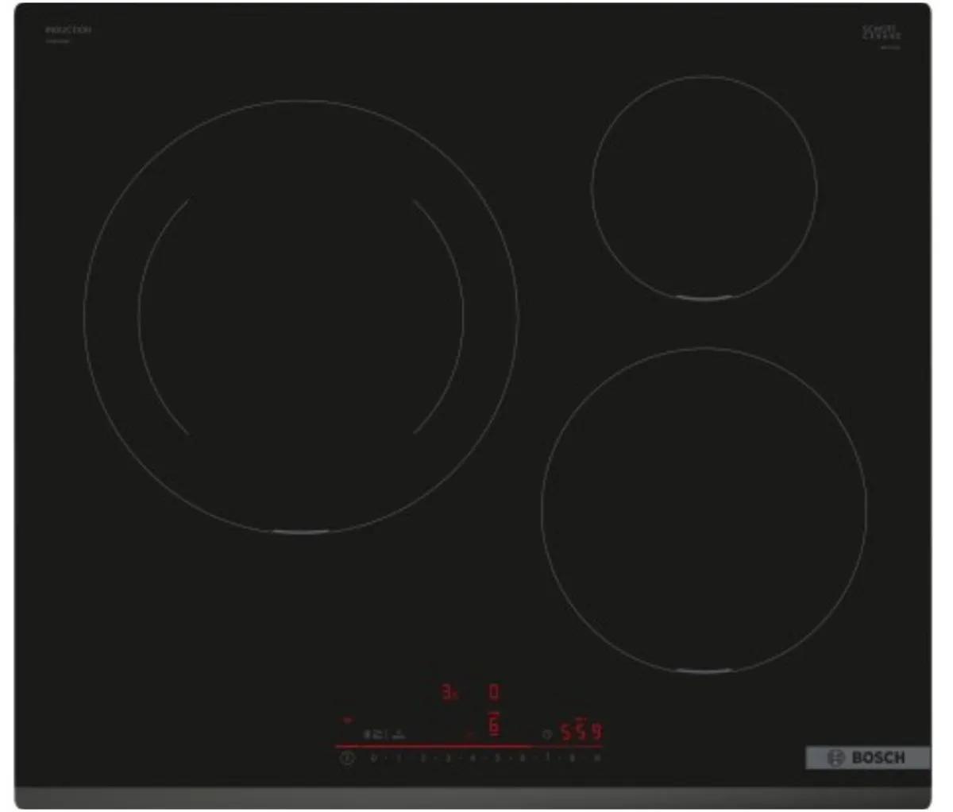Image resolution: width=953 pixels, height=812 pixels.
Task: Select the red 3. zone display
Action: 449,692
